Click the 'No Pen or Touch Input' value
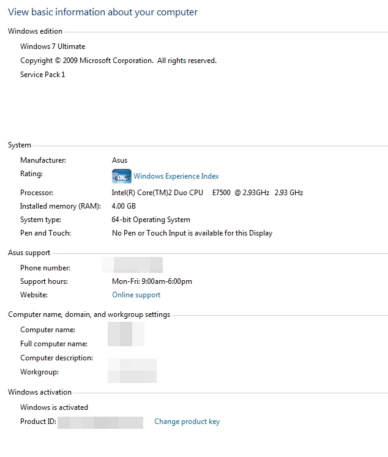 [x=192, y=233]
